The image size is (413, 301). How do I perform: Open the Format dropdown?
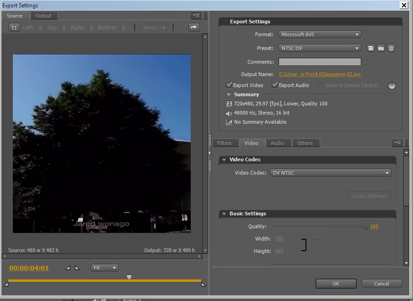point(320,34)
